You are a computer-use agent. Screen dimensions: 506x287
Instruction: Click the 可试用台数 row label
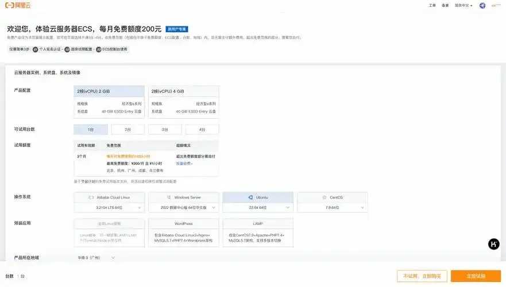tap(24, 129)
